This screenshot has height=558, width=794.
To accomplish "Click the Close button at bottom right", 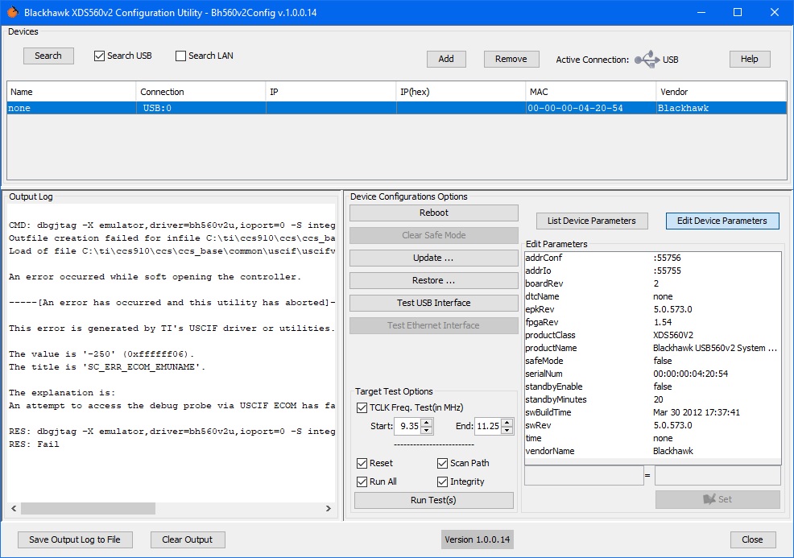I will (752, 539).
